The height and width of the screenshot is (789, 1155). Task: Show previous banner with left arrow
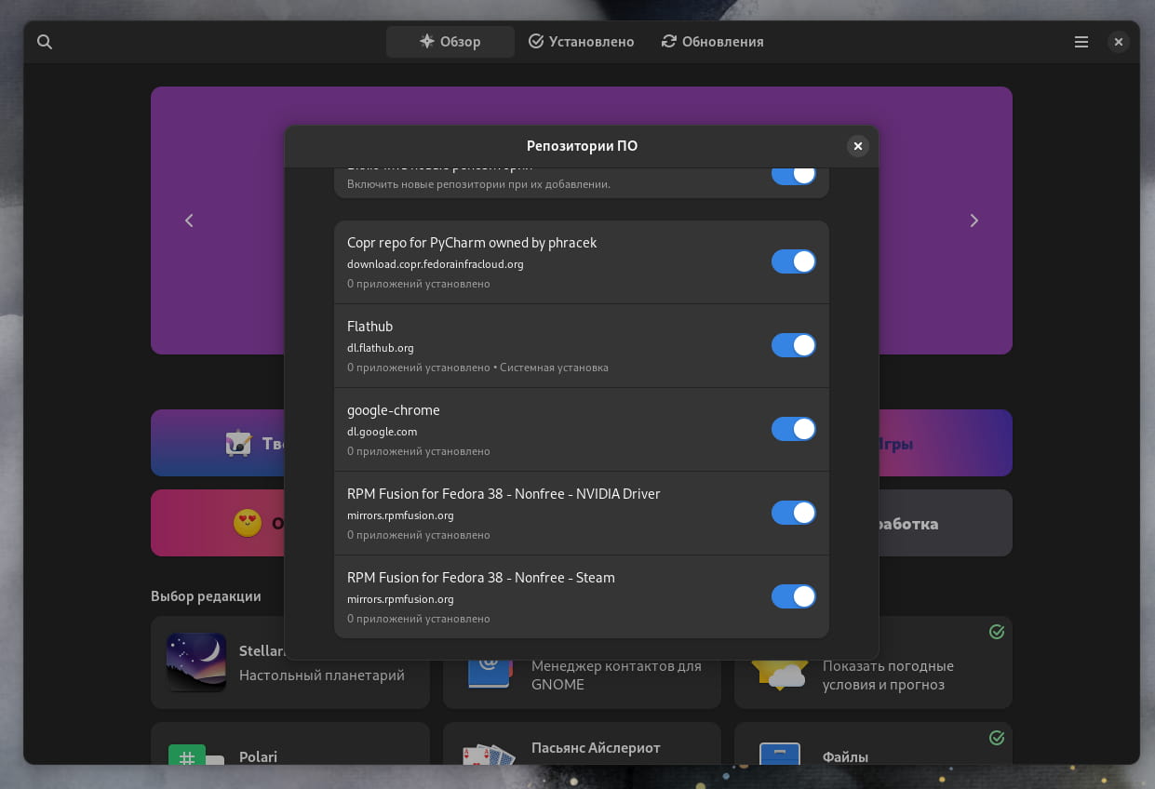(x=189, y=221)
